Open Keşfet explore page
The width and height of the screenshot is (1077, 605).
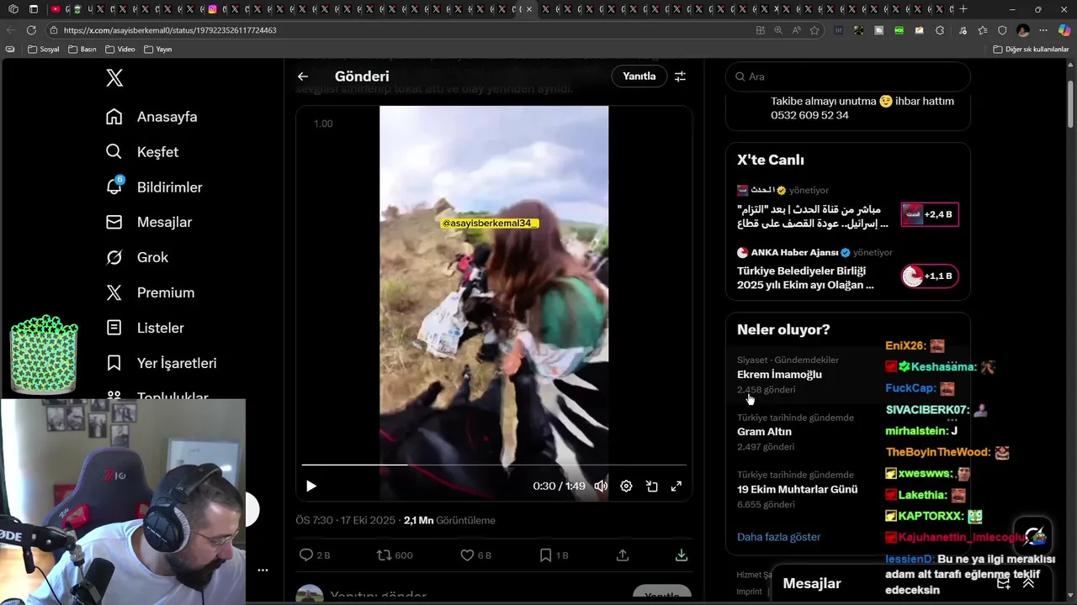click(142, 152)
